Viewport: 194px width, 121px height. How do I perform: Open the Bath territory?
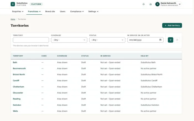[15, 62]
